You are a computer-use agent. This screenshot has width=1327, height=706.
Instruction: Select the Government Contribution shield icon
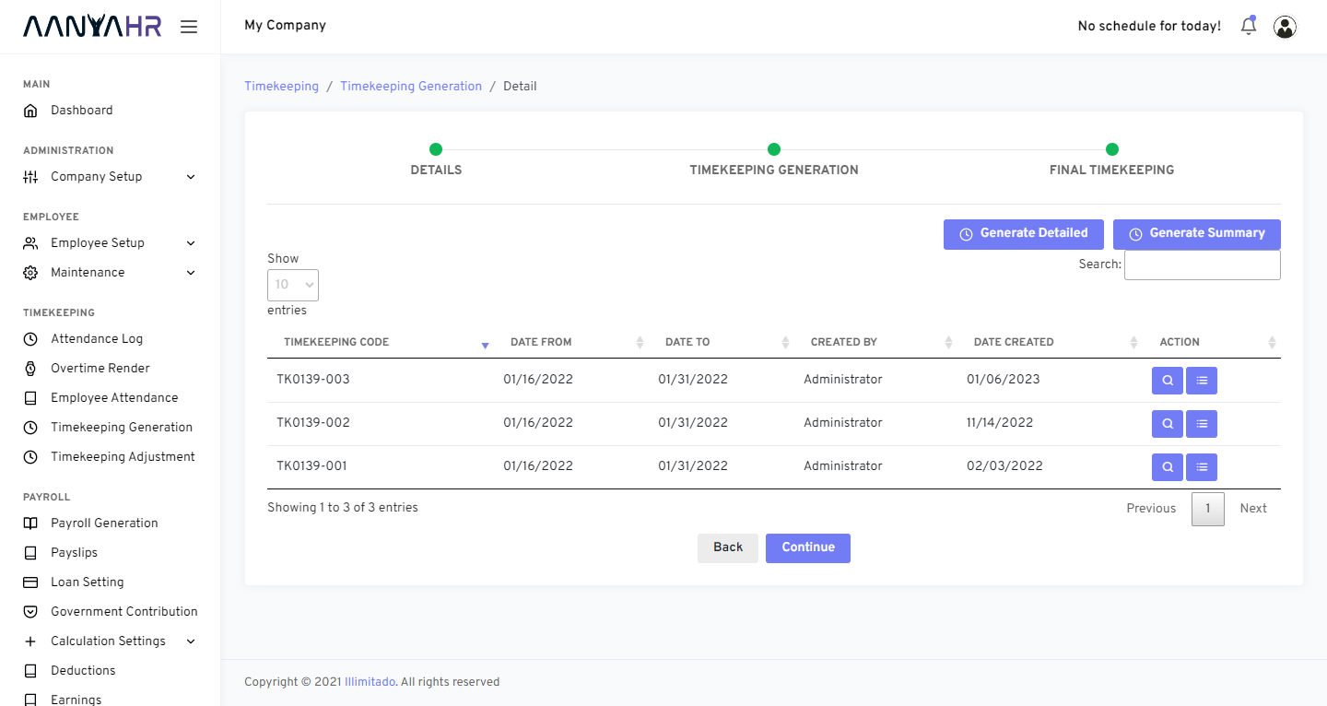click(x=30, y=611)
